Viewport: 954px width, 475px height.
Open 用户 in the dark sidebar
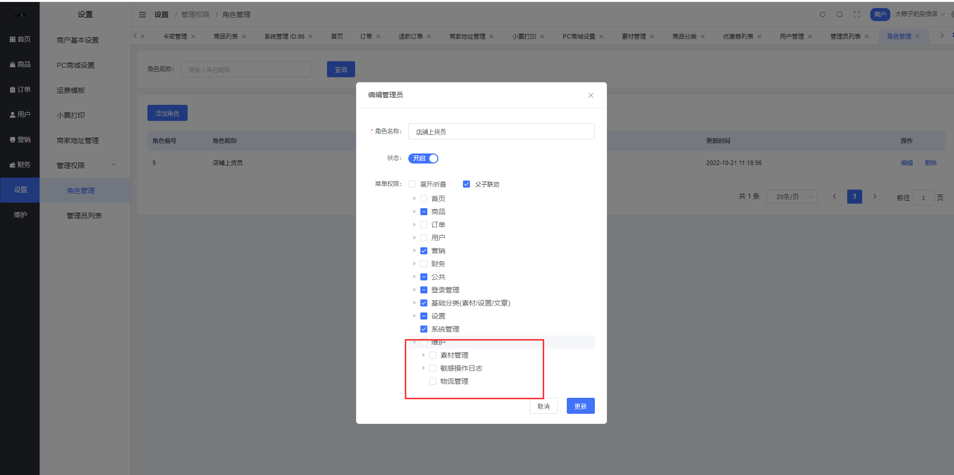(x=20, y=114)
